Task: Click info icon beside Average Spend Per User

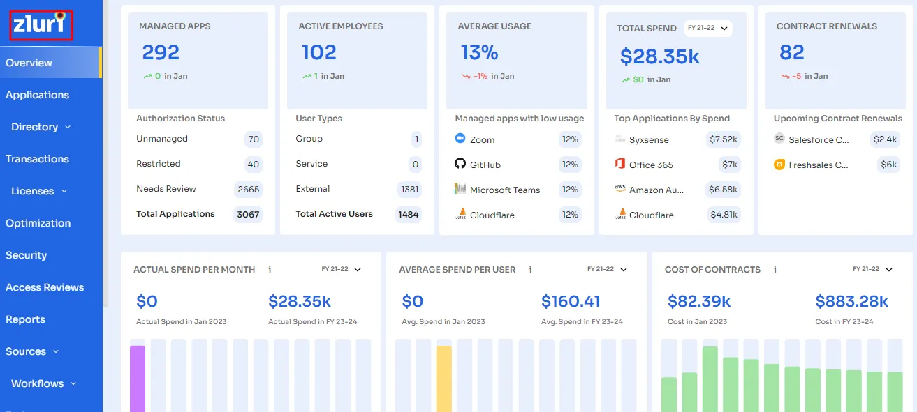Action: (530, 269)
